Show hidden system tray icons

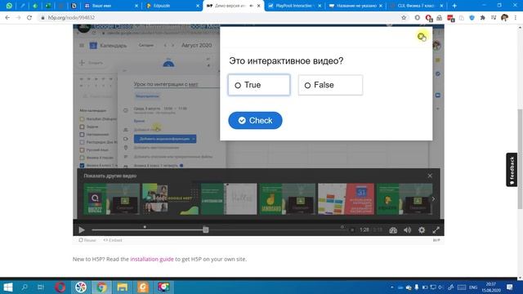[392, 287]
